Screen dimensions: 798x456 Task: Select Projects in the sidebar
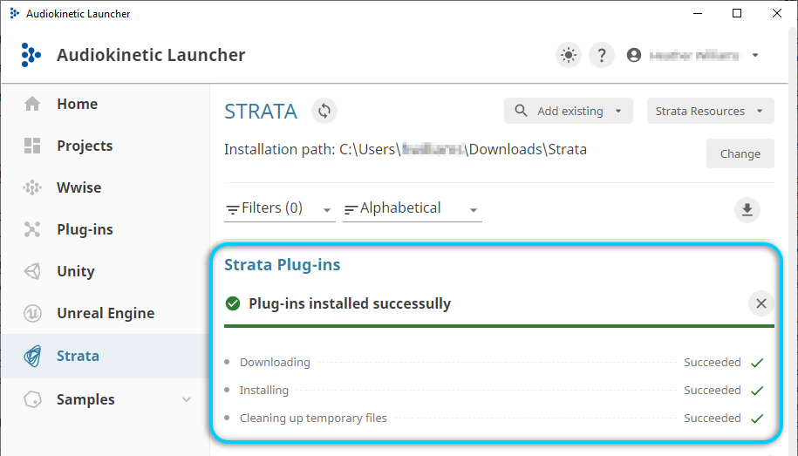(85, 146)
